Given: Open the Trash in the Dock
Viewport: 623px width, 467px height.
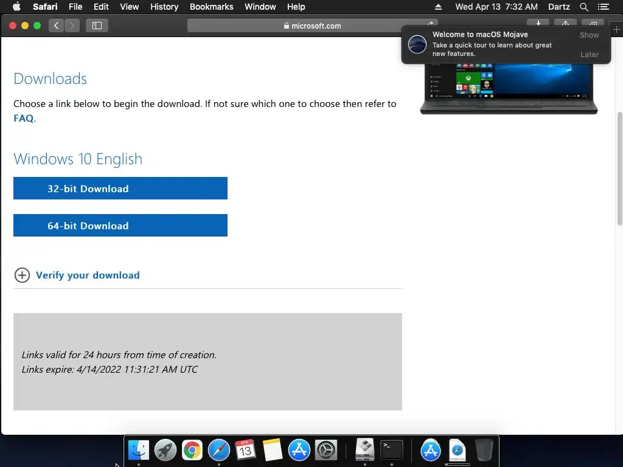Looking at the screenshot, I should click(484, 450).
